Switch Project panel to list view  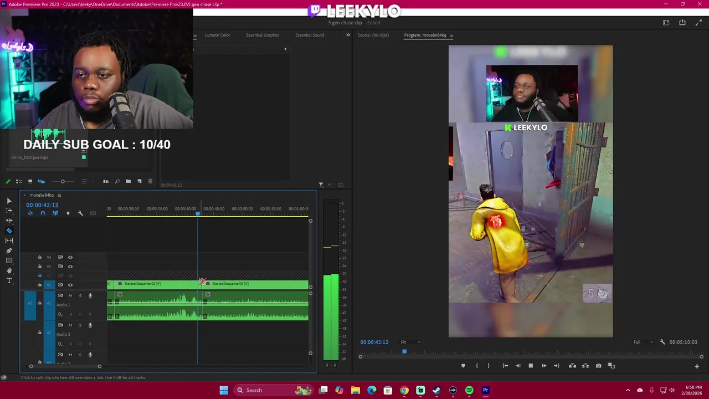coord(19,181)
